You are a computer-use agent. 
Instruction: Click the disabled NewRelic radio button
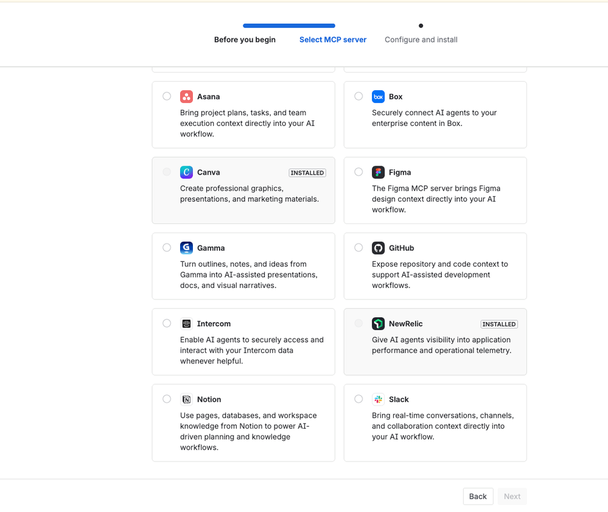(x=358, y=323)
